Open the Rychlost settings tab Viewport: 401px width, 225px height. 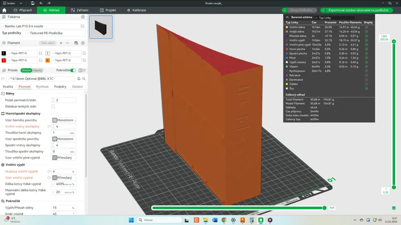[x=42, y=86]
